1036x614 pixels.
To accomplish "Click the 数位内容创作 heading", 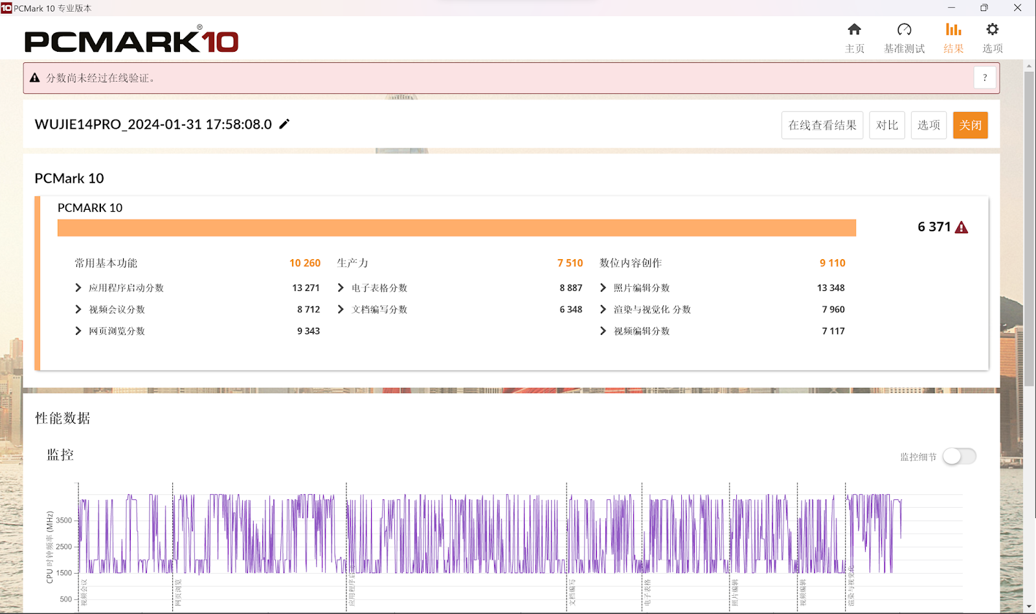I will [631, 263].
